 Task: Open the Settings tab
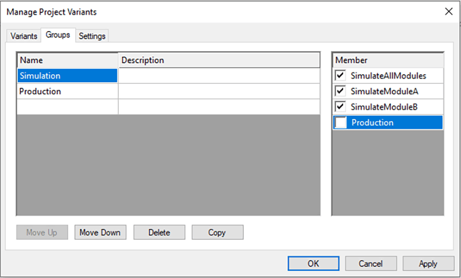92,36
